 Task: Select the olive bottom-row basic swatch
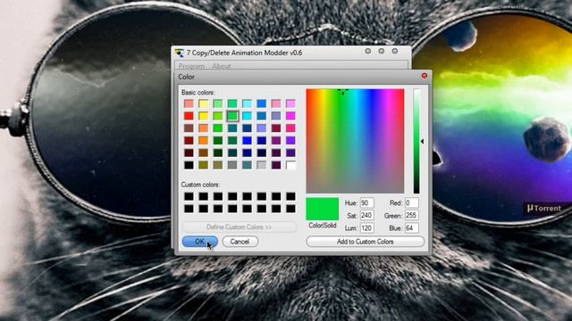pyautogui.click(x=203, y=165)
